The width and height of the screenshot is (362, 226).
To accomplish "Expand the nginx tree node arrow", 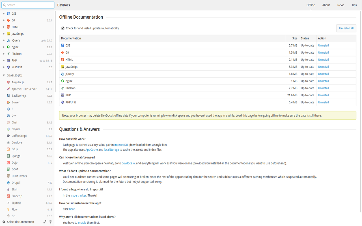I will click(x=3, y=47).
